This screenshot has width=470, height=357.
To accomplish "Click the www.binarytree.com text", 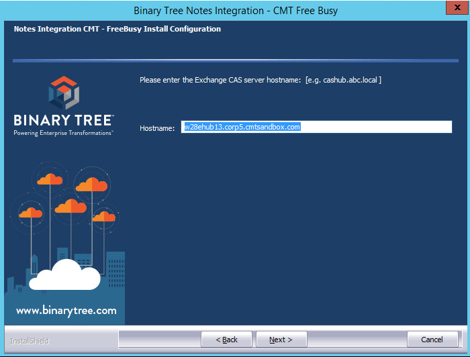I will tap(66, 311).
